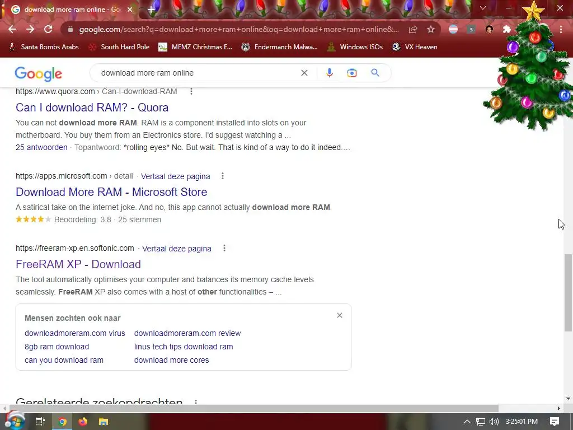Share this page from address bar
The width and height of the screenshot is (573, 430).
click(413, 29)
